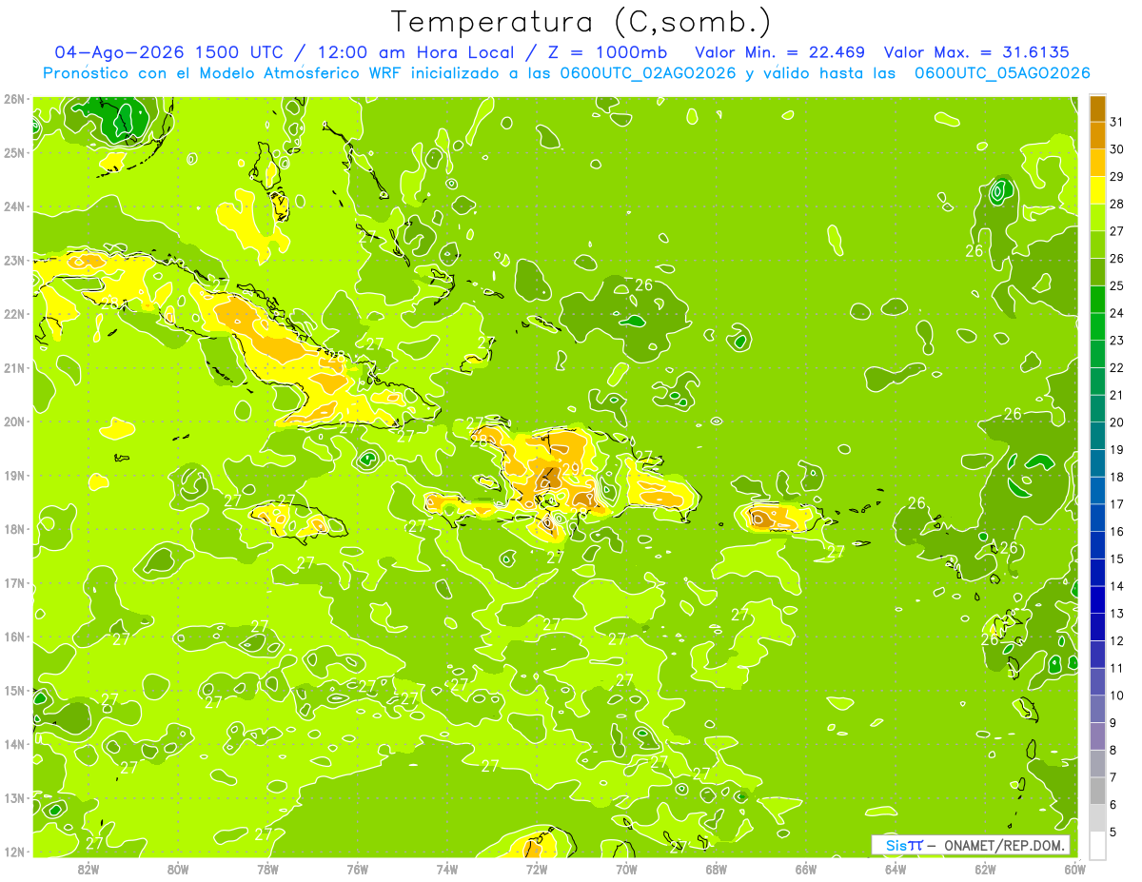The image size is (1142, 882).
Task: Click the '13N' latitude axis label
Action: [x=13, y=797]
